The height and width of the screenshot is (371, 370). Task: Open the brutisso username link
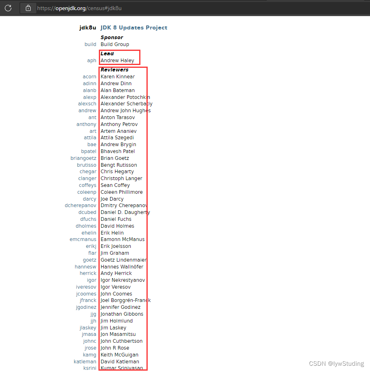point(86,165)
